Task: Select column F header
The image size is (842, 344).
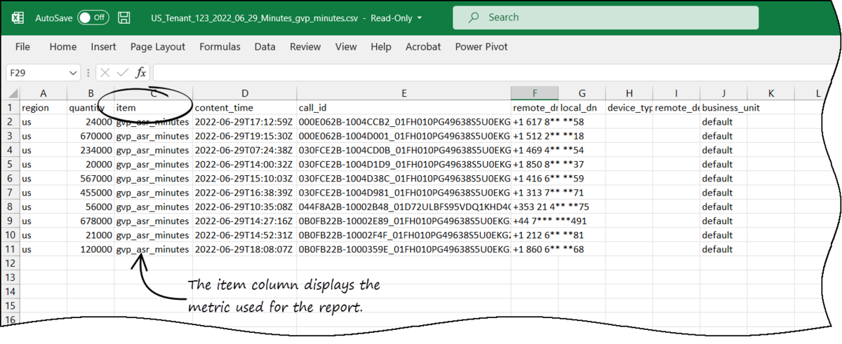Action: pos(535,94)
